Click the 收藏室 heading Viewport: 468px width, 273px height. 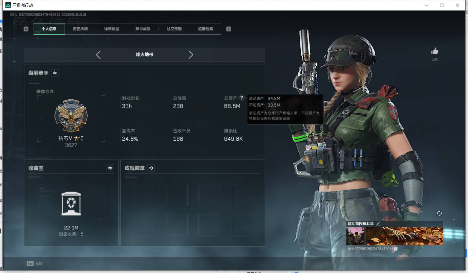(x=36, y=168)
